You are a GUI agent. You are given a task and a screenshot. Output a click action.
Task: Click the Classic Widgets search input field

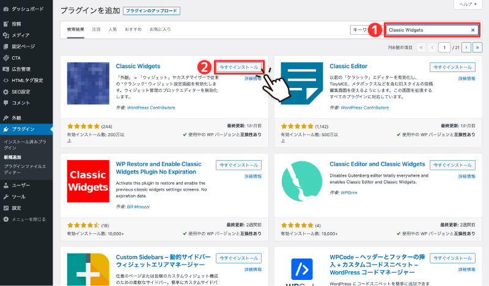(x=432, y=30)
